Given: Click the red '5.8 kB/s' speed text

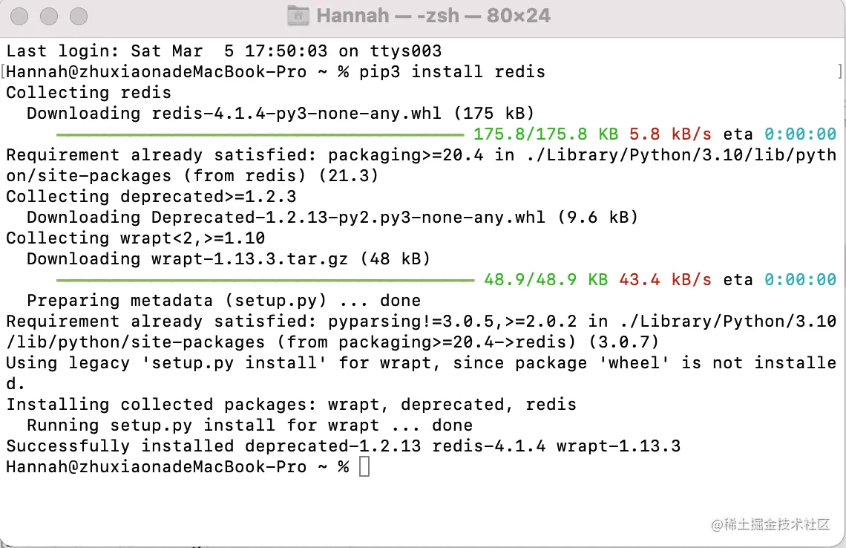Looking at the screenshot, I should (670, 134).
